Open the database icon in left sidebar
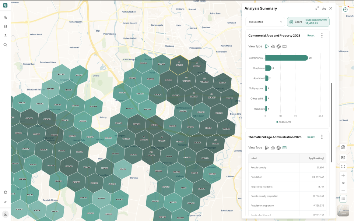Viewport: 354px width, 221px height. 6,26
